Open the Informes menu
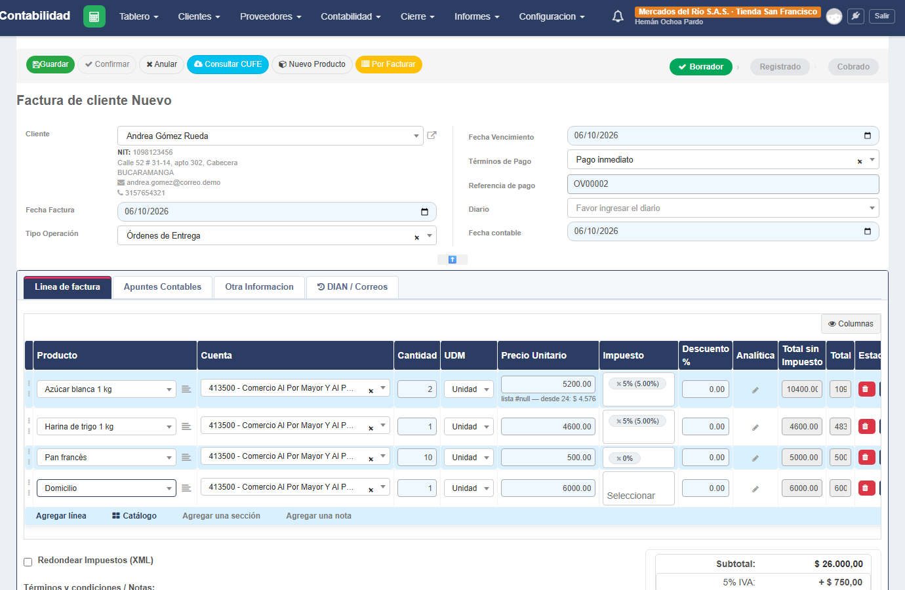 pyautogui.click(x=477, y=16)
